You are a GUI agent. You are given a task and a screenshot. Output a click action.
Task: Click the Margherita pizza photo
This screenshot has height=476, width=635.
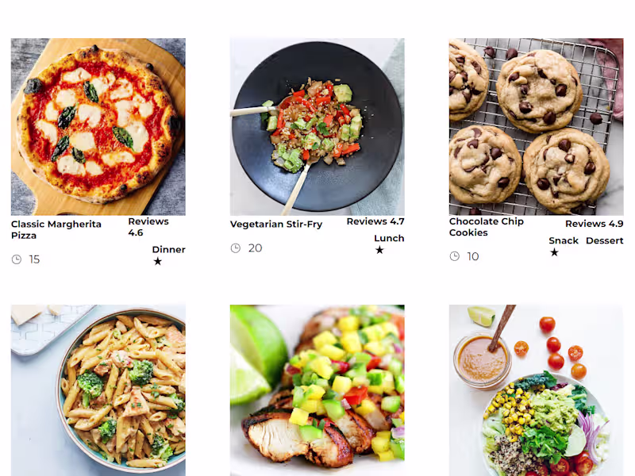[x=98, y=127]
